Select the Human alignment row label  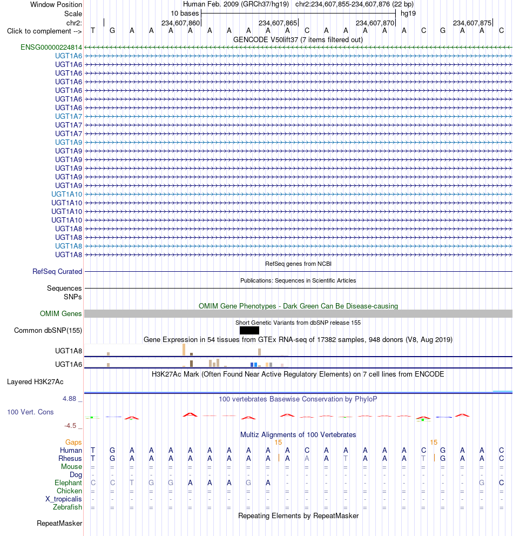71,450
